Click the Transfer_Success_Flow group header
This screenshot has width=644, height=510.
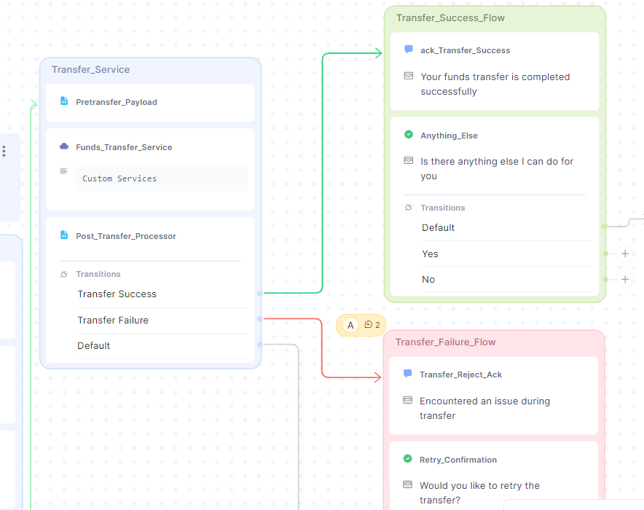450,18
